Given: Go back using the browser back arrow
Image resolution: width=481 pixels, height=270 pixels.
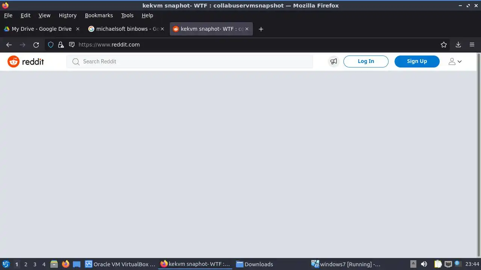Looking at the screenshot, I should 9,45.
